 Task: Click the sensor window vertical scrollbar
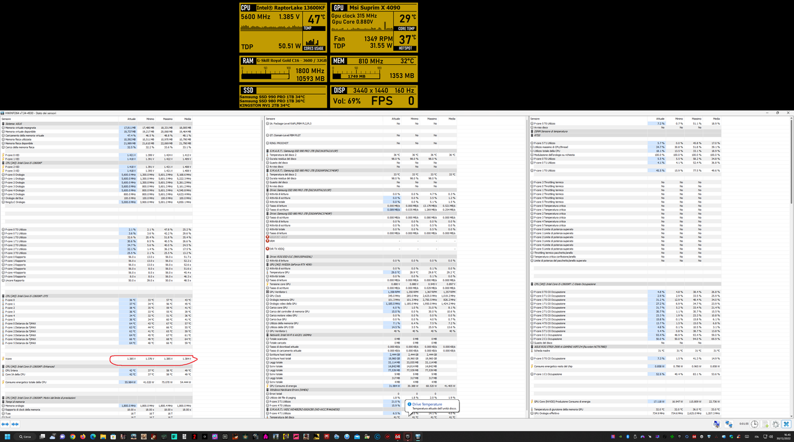point(792,161)
